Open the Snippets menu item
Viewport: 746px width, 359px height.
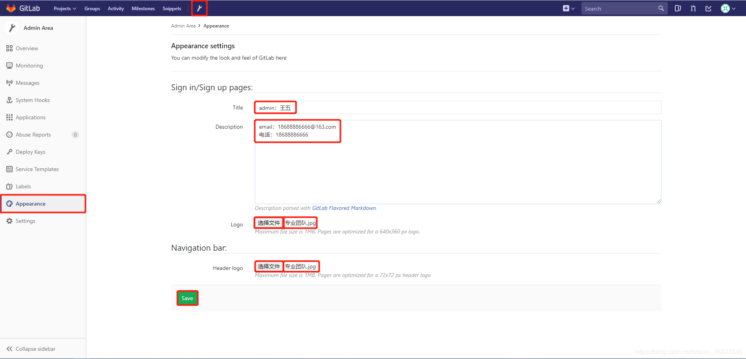172,8
